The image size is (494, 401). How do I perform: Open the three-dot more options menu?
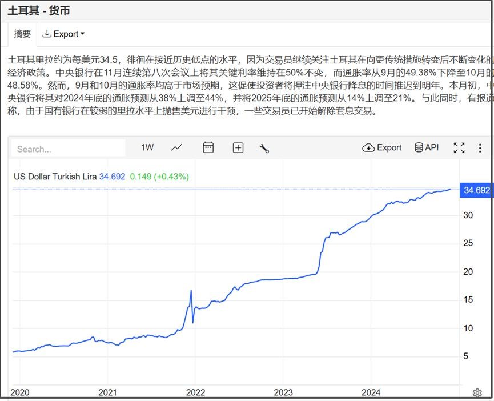(480, 148)
